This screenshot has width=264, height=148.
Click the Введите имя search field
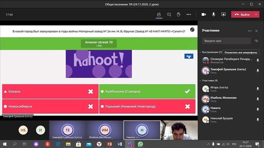(227, 41)
